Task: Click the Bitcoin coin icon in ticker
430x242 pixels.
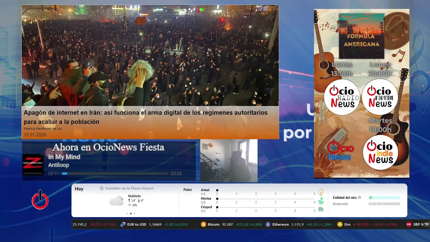Action: (x=203, y=224)
